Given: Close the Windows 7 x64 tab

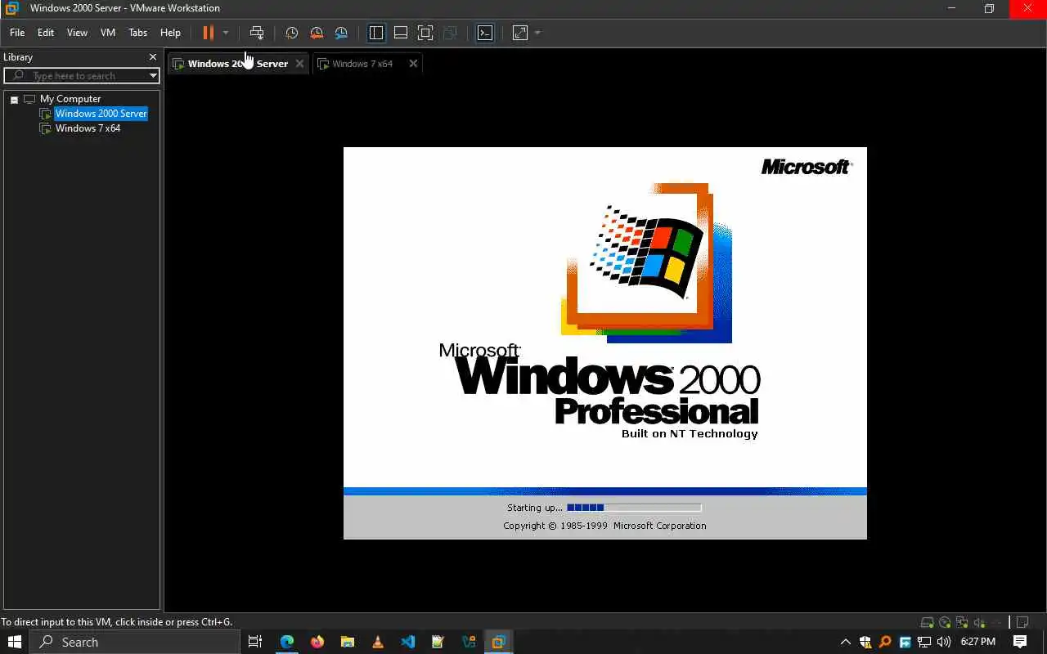Looking at the screenshot, I should [413, 63].
